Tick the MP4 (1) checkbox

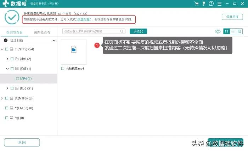17,78
